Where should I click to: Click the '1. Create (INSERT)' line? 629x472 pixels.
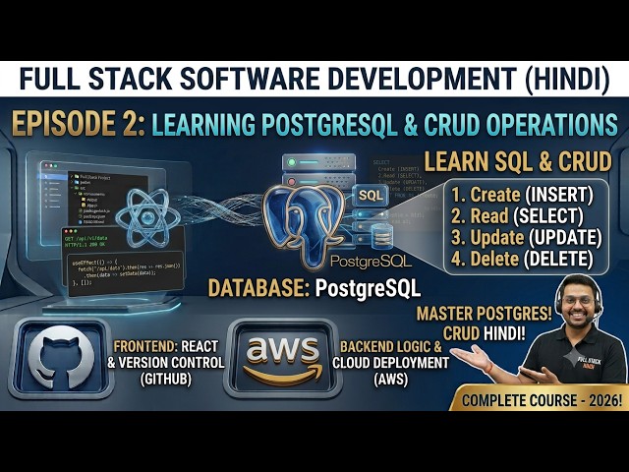[522, 195]
